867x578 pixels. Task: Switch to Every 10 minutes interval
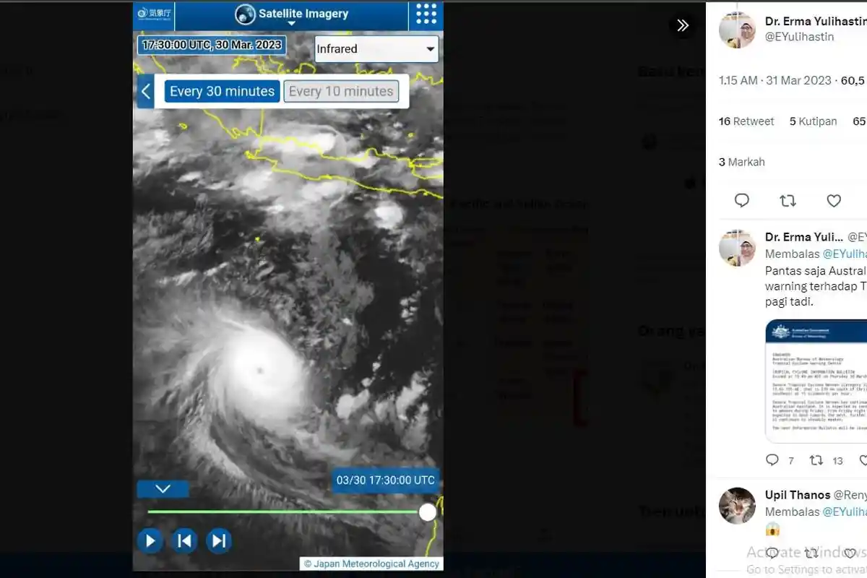(341, 92)
